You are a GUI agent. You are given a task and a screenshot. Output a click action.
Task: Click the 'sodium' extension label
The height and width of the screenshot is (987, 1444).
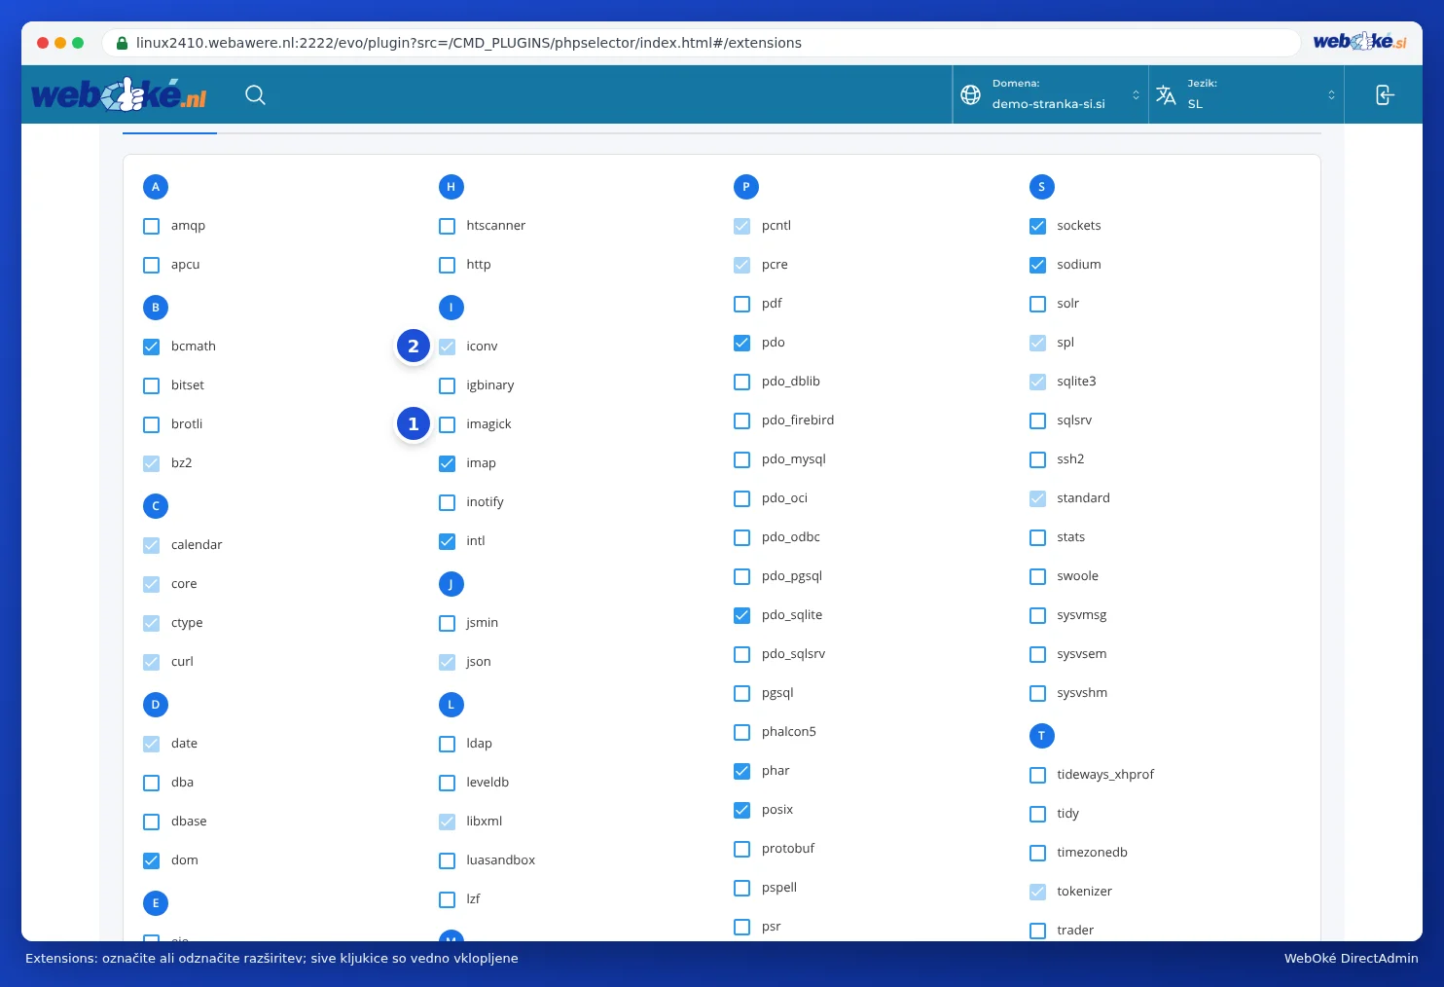click(x=1079, y=265)
